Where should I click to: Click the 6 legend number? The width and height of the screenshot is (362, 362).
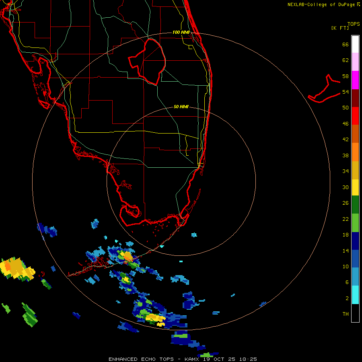pyautogui.click(x=347, y=282)
